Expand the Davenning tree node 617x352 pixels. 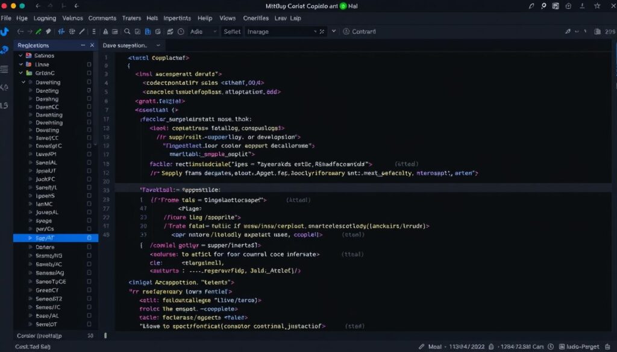click(30, 115)
